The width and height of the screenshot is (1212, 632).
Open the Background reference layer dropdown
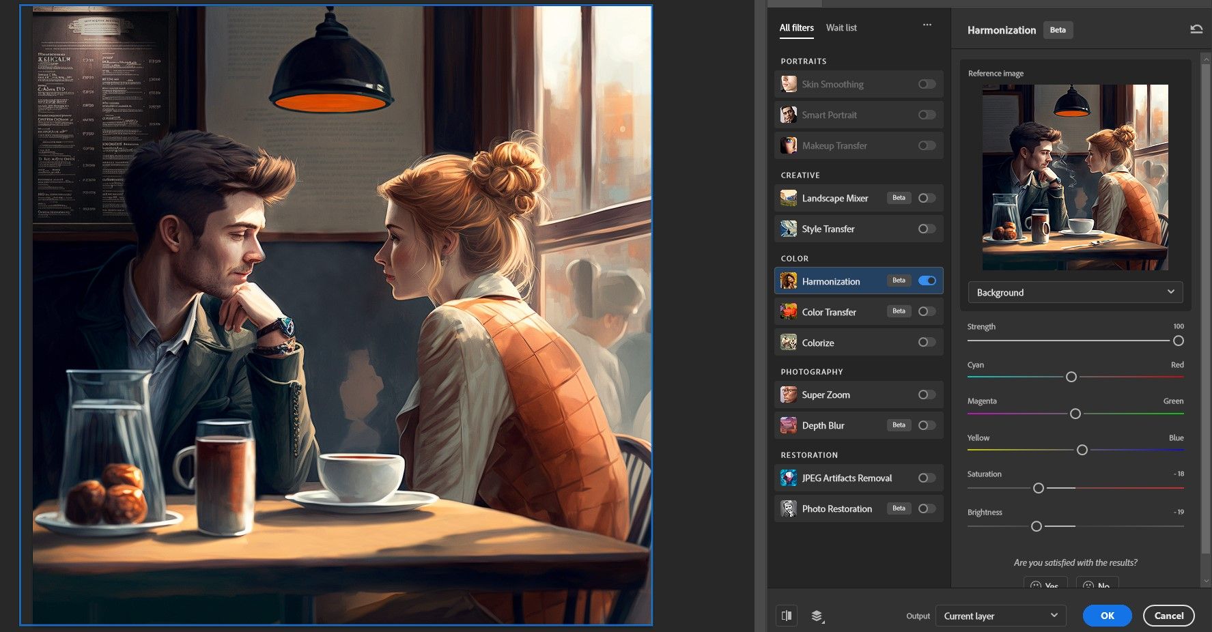[1075, 292]
